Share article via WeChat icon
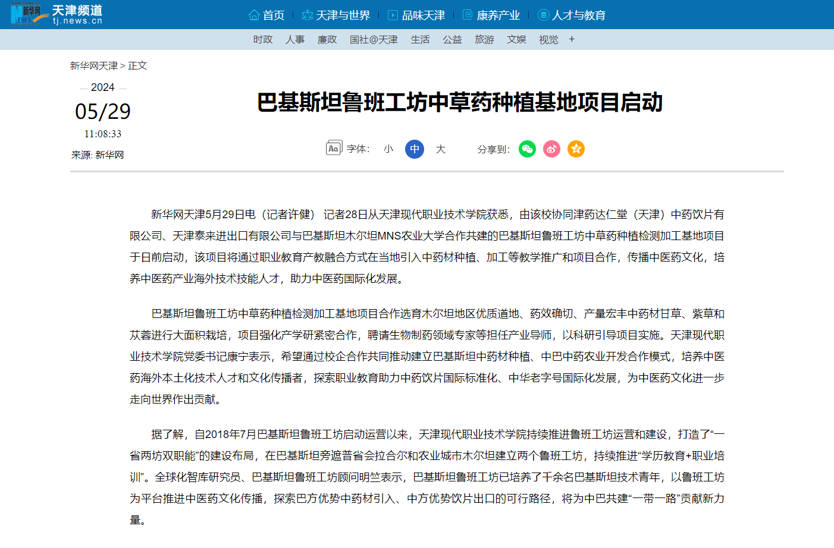This screenshot has height=548, width=834. [x=527, y=149]
